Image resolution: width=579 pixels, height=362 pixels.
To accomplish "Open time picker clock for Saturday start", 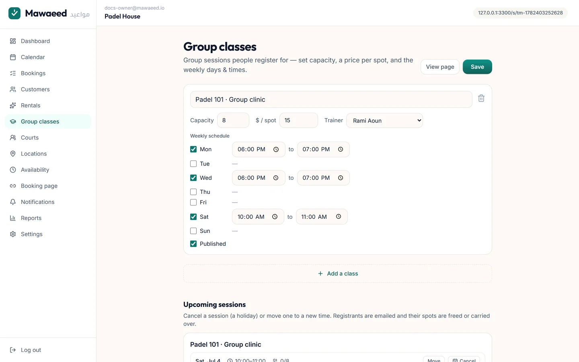I will click(x=275, y=216).
